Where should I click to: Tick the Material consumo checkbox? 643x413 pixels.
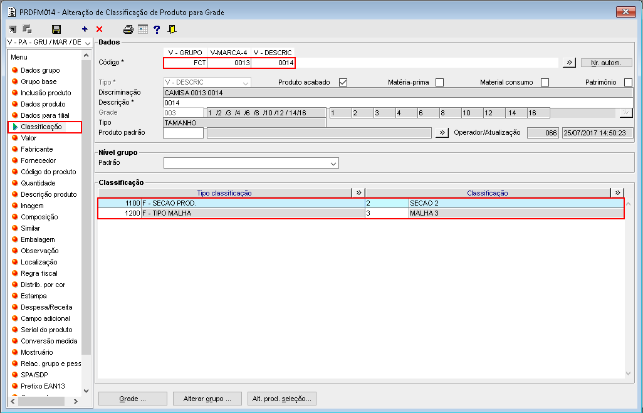[x=545, y=83]
